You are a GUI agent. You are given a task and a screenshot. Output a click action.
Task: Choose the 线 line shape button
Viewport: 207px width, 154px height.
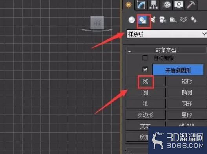145,82
